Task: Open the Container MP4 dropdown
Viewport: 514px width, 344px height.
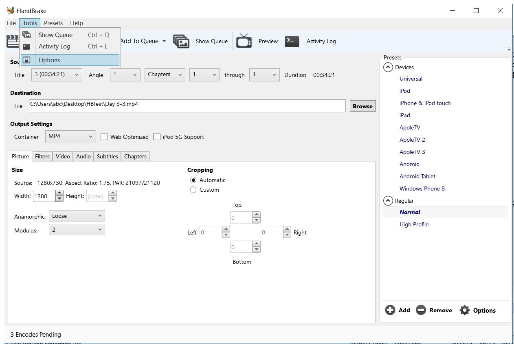Action: coord(70,137)
